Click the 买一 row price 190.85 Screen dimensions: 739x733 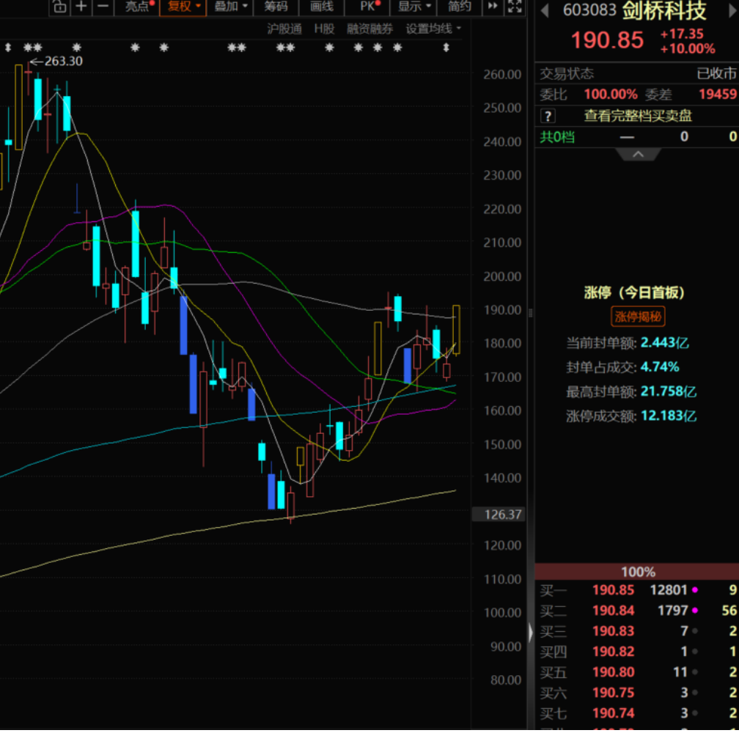[613, 590]
